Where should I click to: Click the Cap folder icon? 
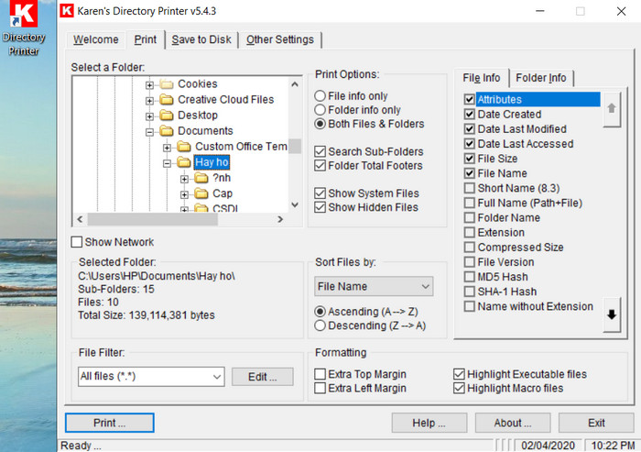coord(201,193)
